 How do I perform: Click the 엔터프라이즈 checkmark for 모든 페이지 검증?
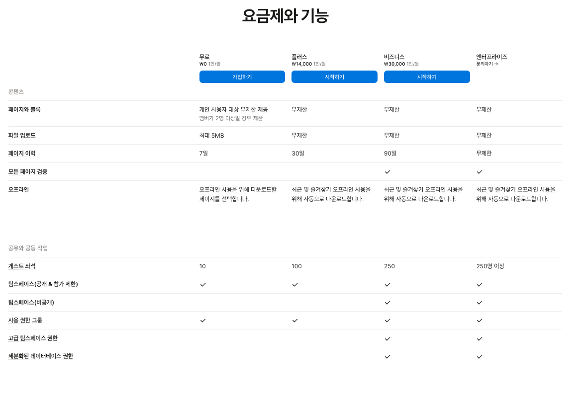click(480, 171)
